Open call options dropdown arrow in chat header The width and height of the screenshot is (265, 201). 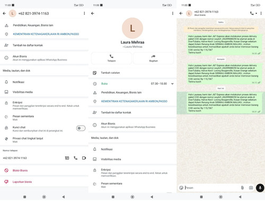(x=256, y=13)
